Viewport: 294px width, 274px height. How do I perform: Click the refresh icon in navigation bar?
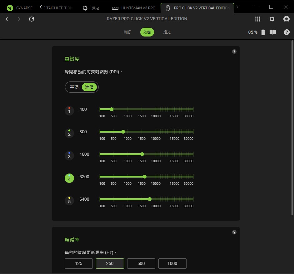click(32, 19)
